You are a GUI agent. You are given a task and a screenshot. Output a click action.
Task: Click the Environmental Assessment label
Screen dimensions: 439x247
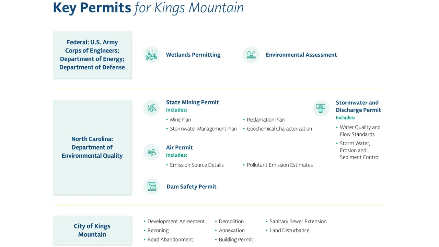click(x=301, y=55)
